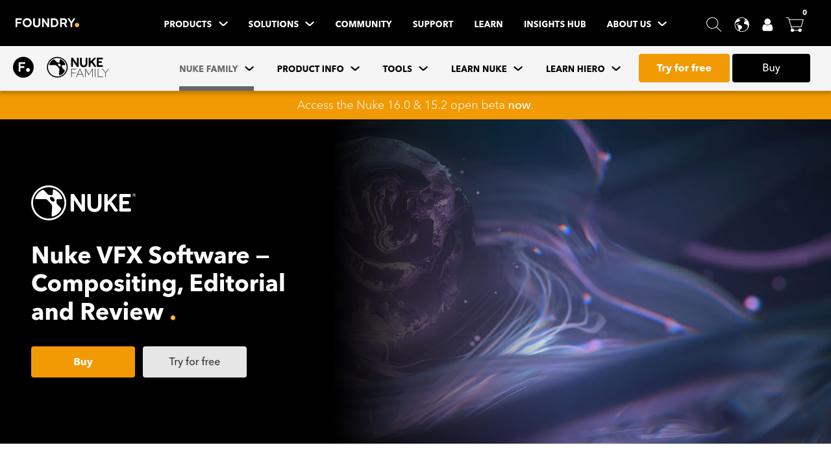Open the search magnifier icon
The height and width of the screenshot is (467, 831).
coord(713,25)
